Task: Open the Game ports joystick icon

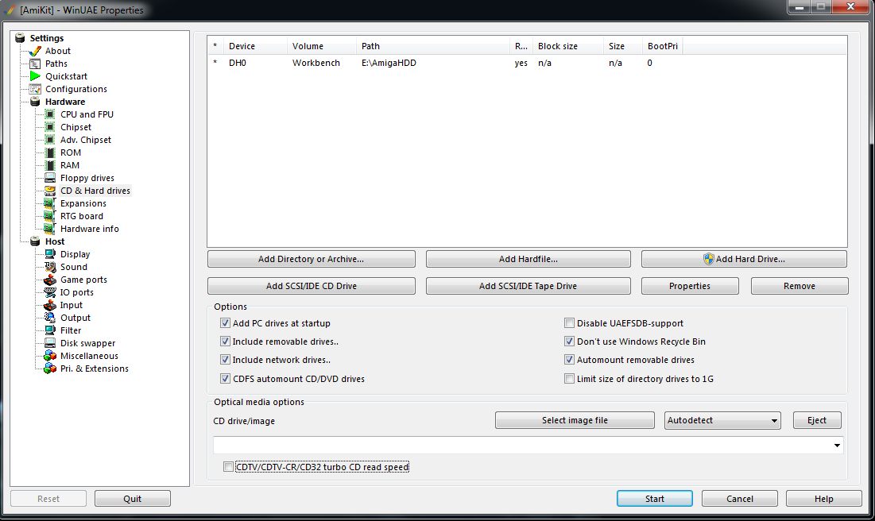Action: click(50, 280)
